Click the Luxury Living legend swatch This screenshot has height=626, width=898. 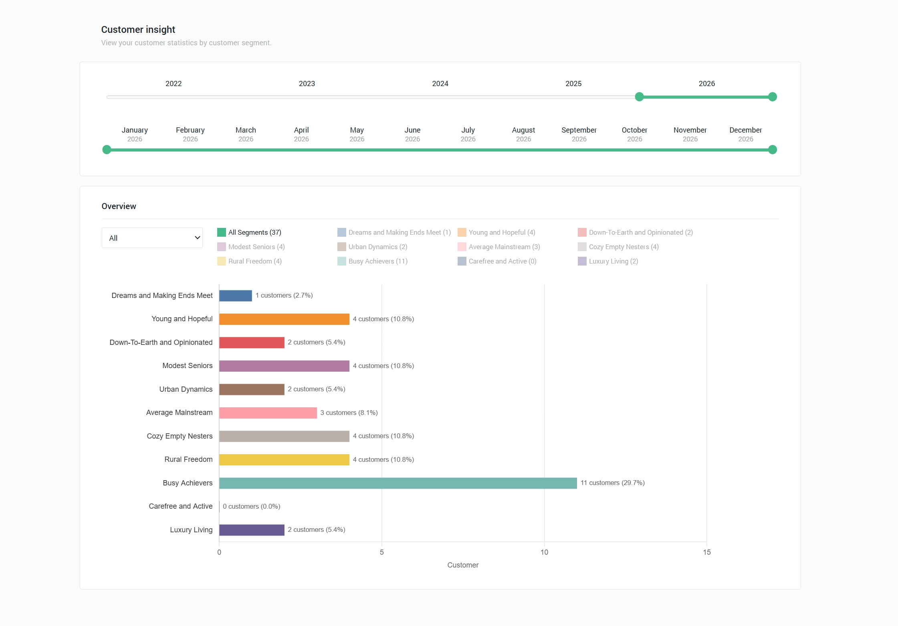pyautogui.click(x=582, y=261)
